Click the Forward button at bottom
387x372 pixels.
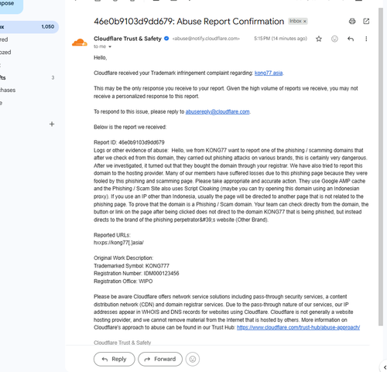pos(160,359)
